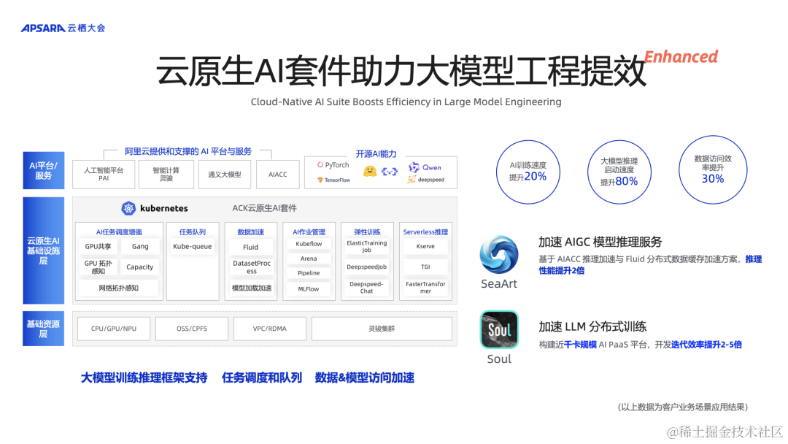The height and width of the screenshot is (444, 788).
Task: Click the 模型加载加速 cell
Action: (252, 288)
